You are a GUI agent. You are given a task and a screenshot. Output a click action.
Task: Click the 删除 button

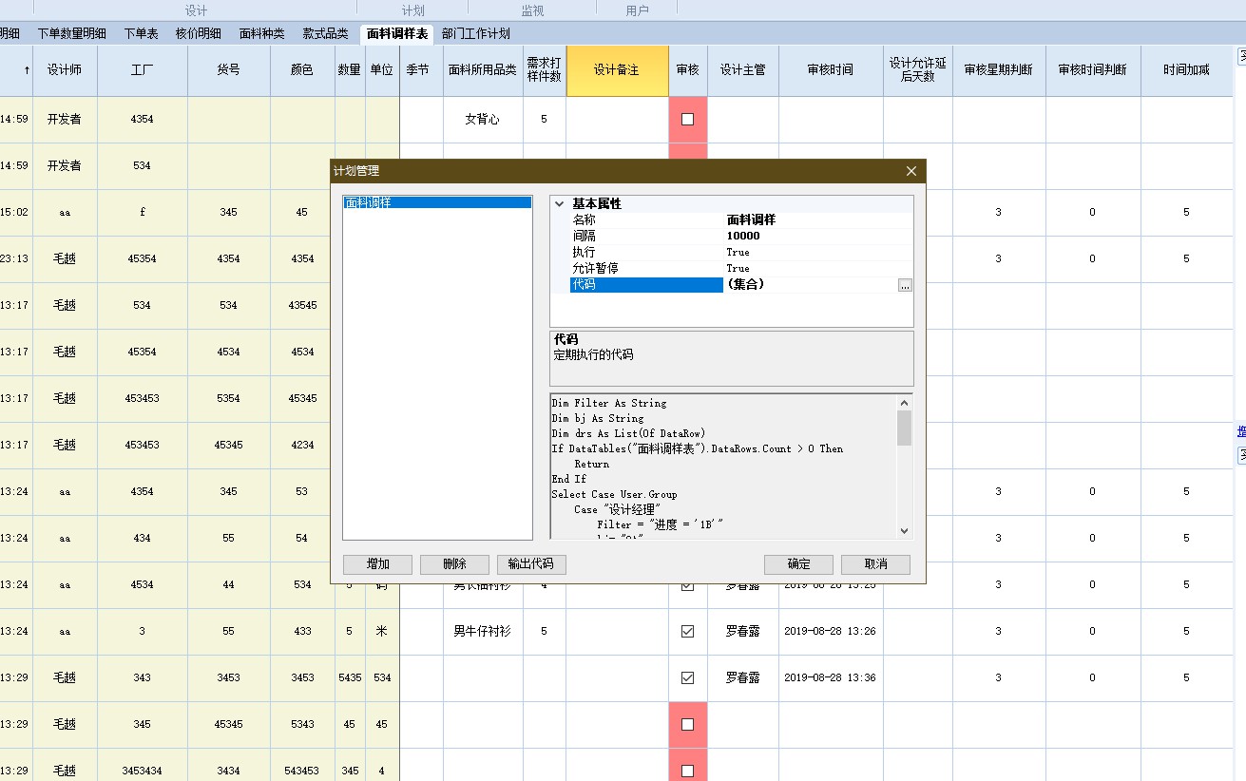454,564
